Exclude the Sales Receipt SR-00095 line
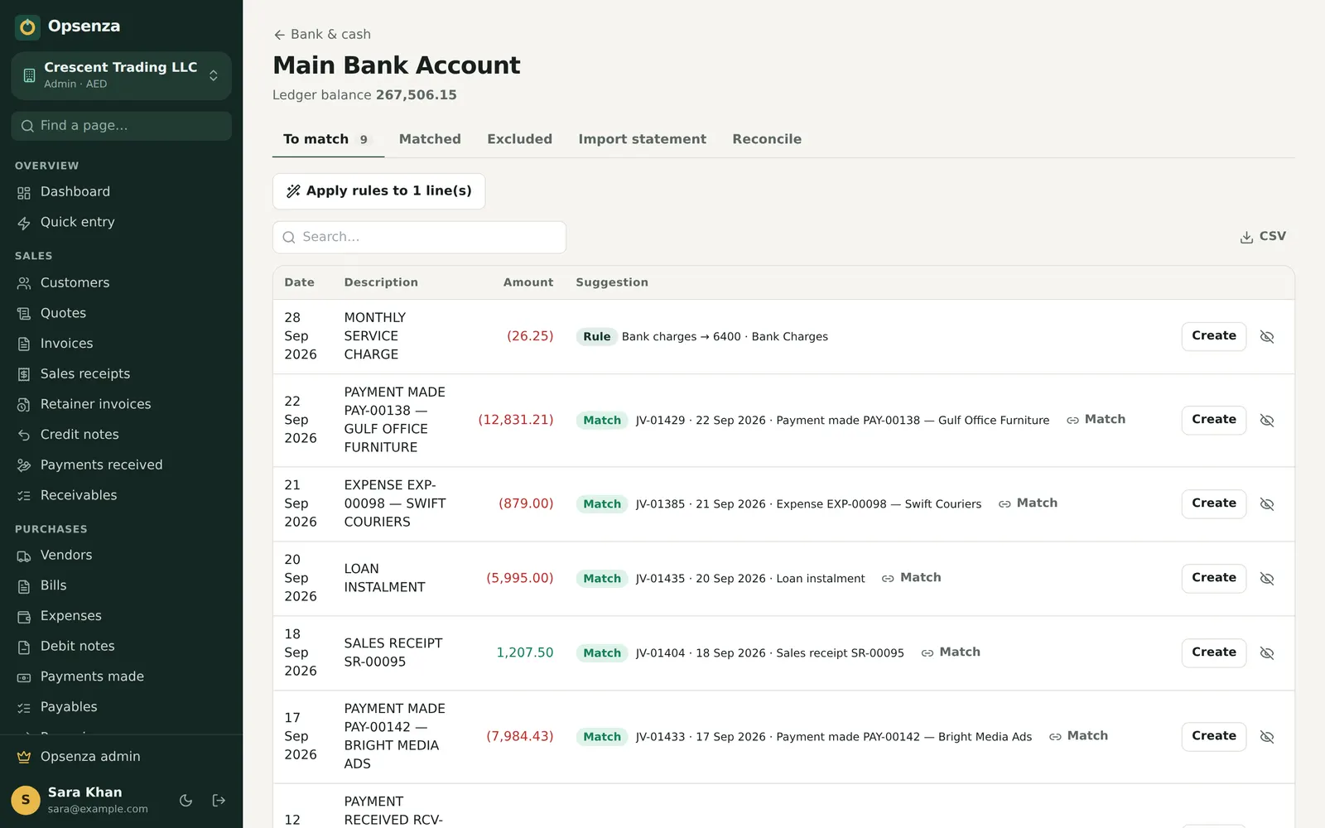This screenshot has width=1325, height=828. point(1267,653)
